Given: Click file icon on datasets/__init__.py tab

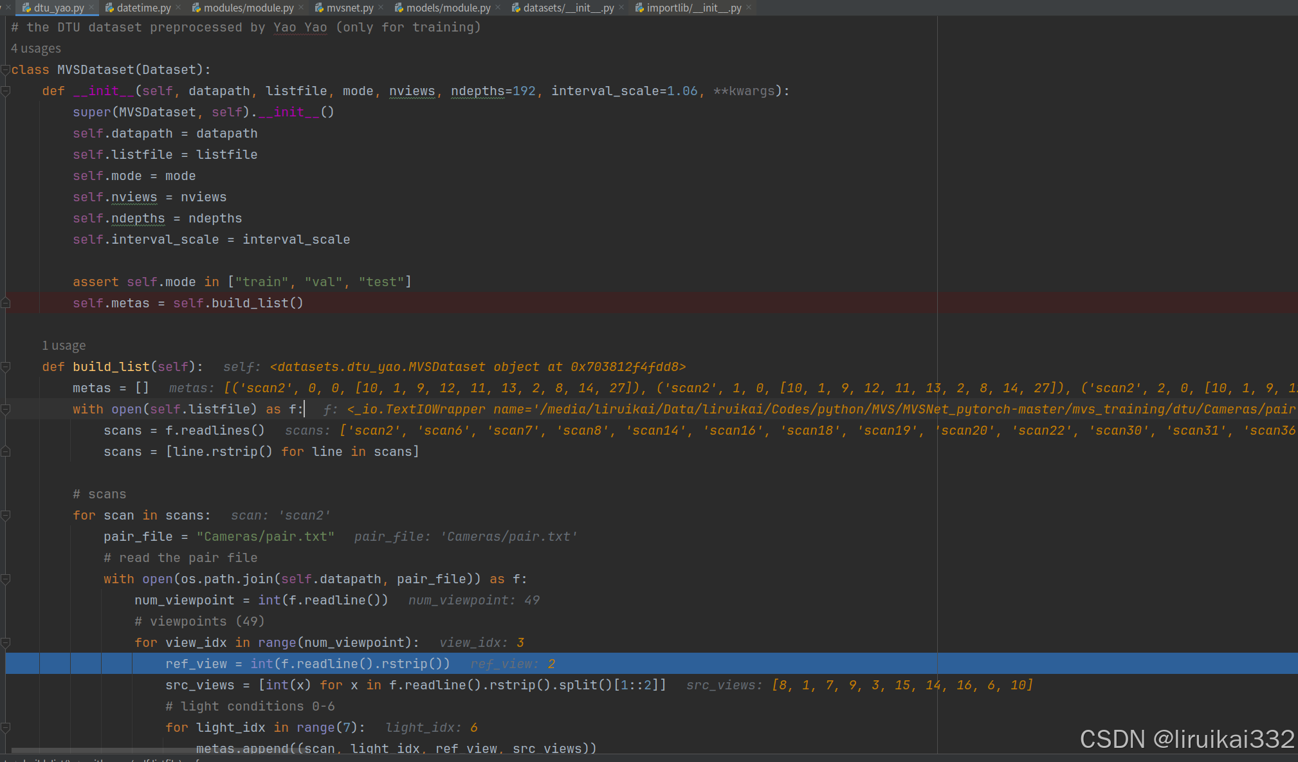Looking at the screenshot, I should pos(516,8).
